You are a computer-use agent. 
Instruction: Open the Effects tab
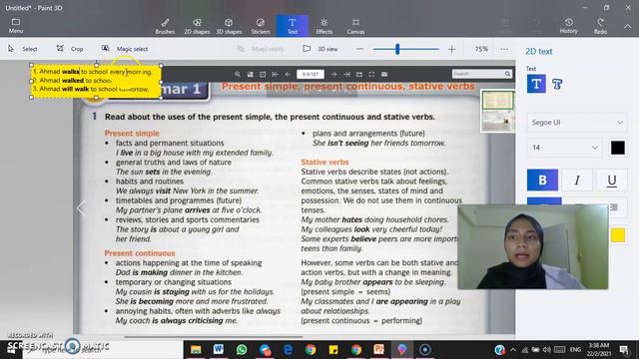point(323,26)
